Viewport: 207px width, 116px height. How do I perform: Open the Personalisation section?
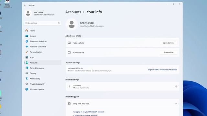point(43,52)
